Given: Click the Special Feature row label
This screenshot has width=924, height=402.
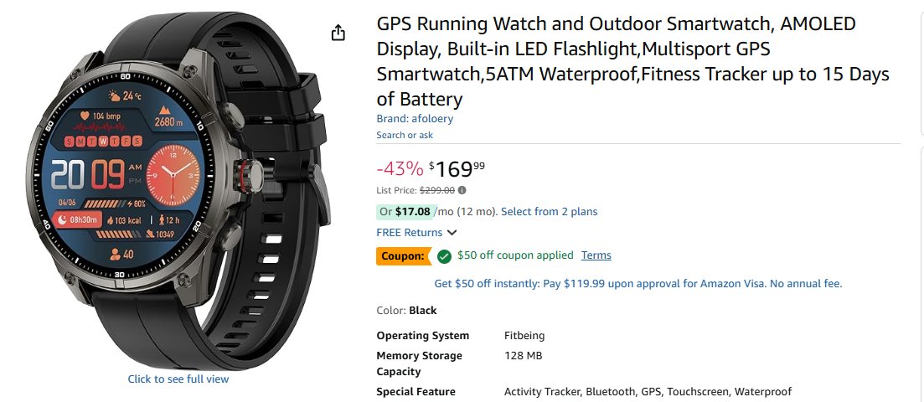Looking at the screenshot, I should 416,392.
